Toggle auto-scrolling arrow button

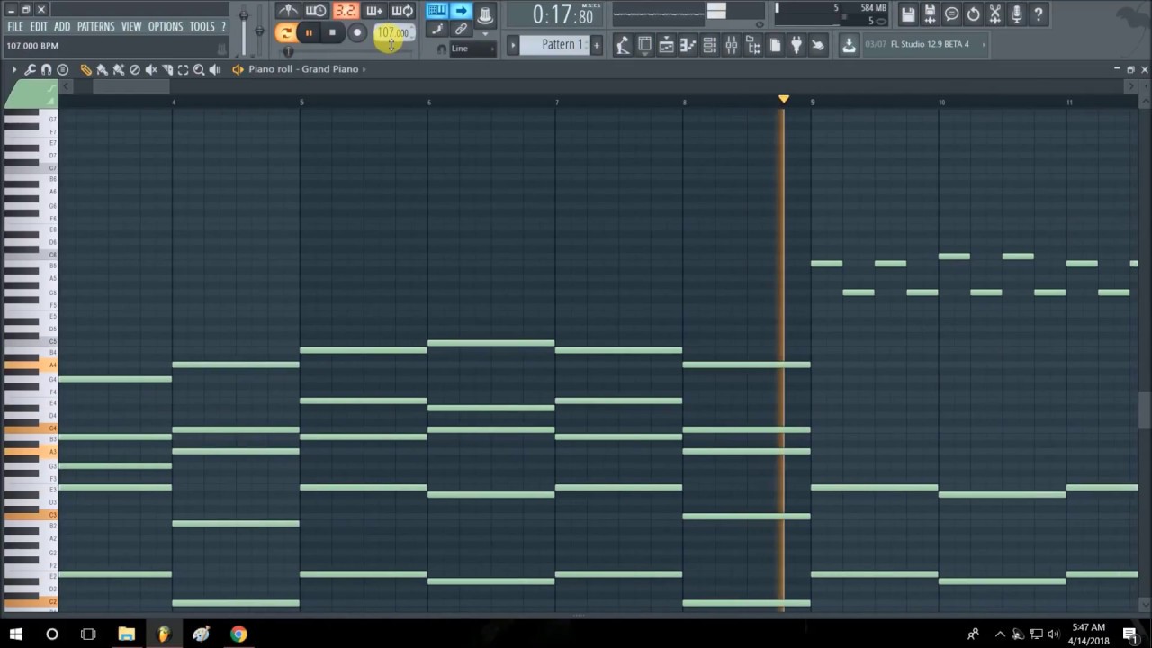461,11
